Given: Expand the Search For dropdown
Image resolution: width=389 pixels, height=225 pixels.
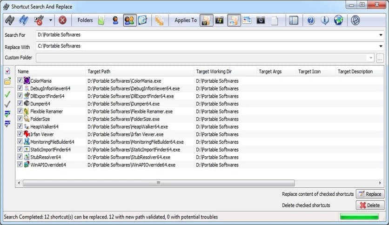Looking at the screenshot, I should click(381, 35).
